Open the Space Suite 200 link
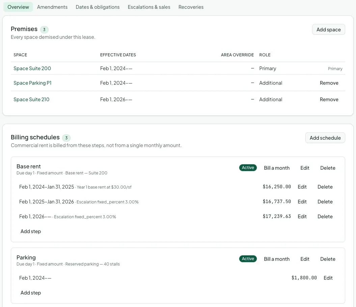This screenshot has height=307, width=356. 32,68
